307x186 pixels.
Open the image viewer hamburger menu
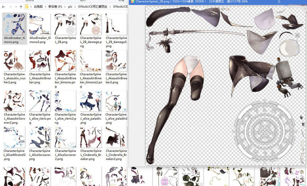pos(279,2)
